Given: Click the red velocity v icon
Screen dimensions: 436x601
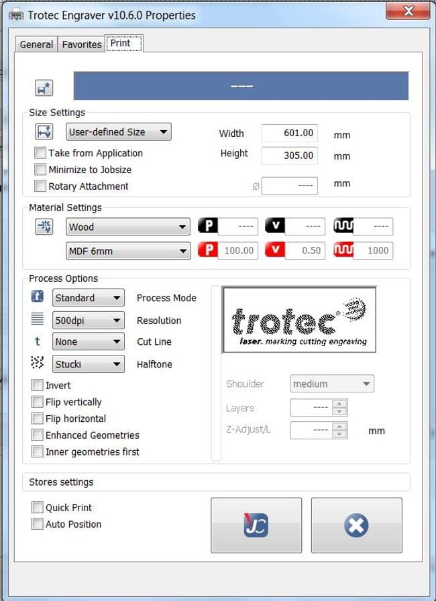Looking at the screenshot, I should [275, 250].
